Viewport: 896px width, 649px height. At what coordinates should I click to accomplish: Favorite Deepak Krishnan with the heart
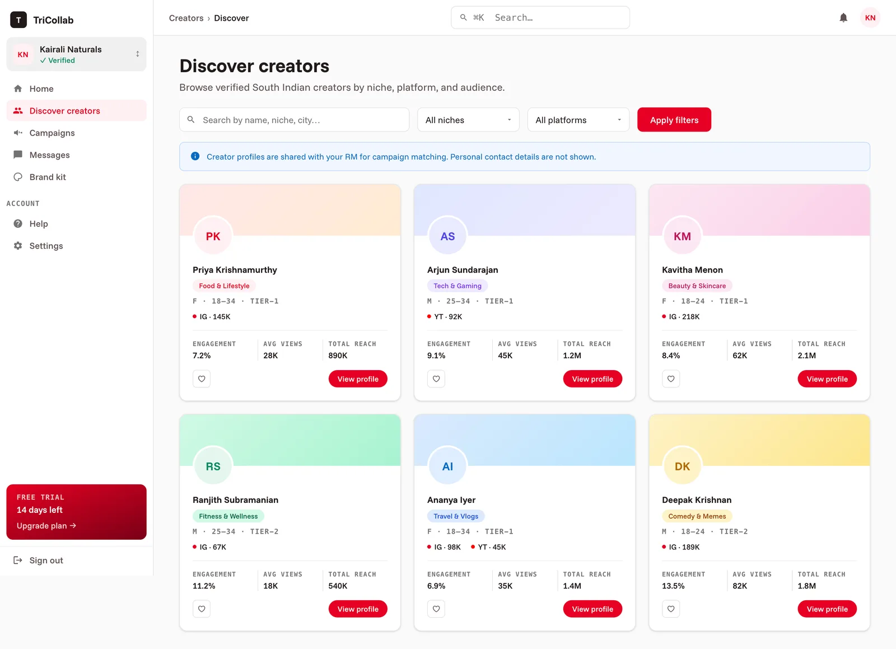coord(671,609)
